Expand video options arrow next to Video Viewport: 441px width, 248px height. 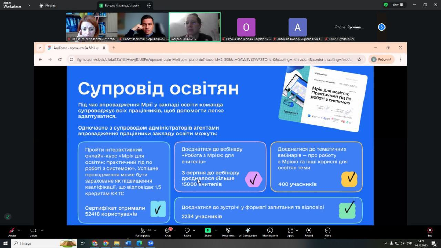(42, 230)
